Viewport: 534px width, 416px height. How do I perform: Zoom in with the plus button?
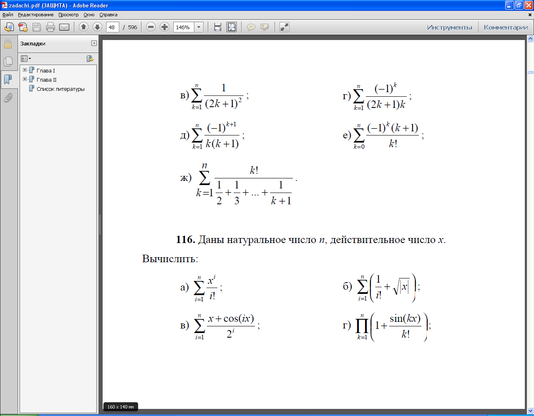pos(165,27)
